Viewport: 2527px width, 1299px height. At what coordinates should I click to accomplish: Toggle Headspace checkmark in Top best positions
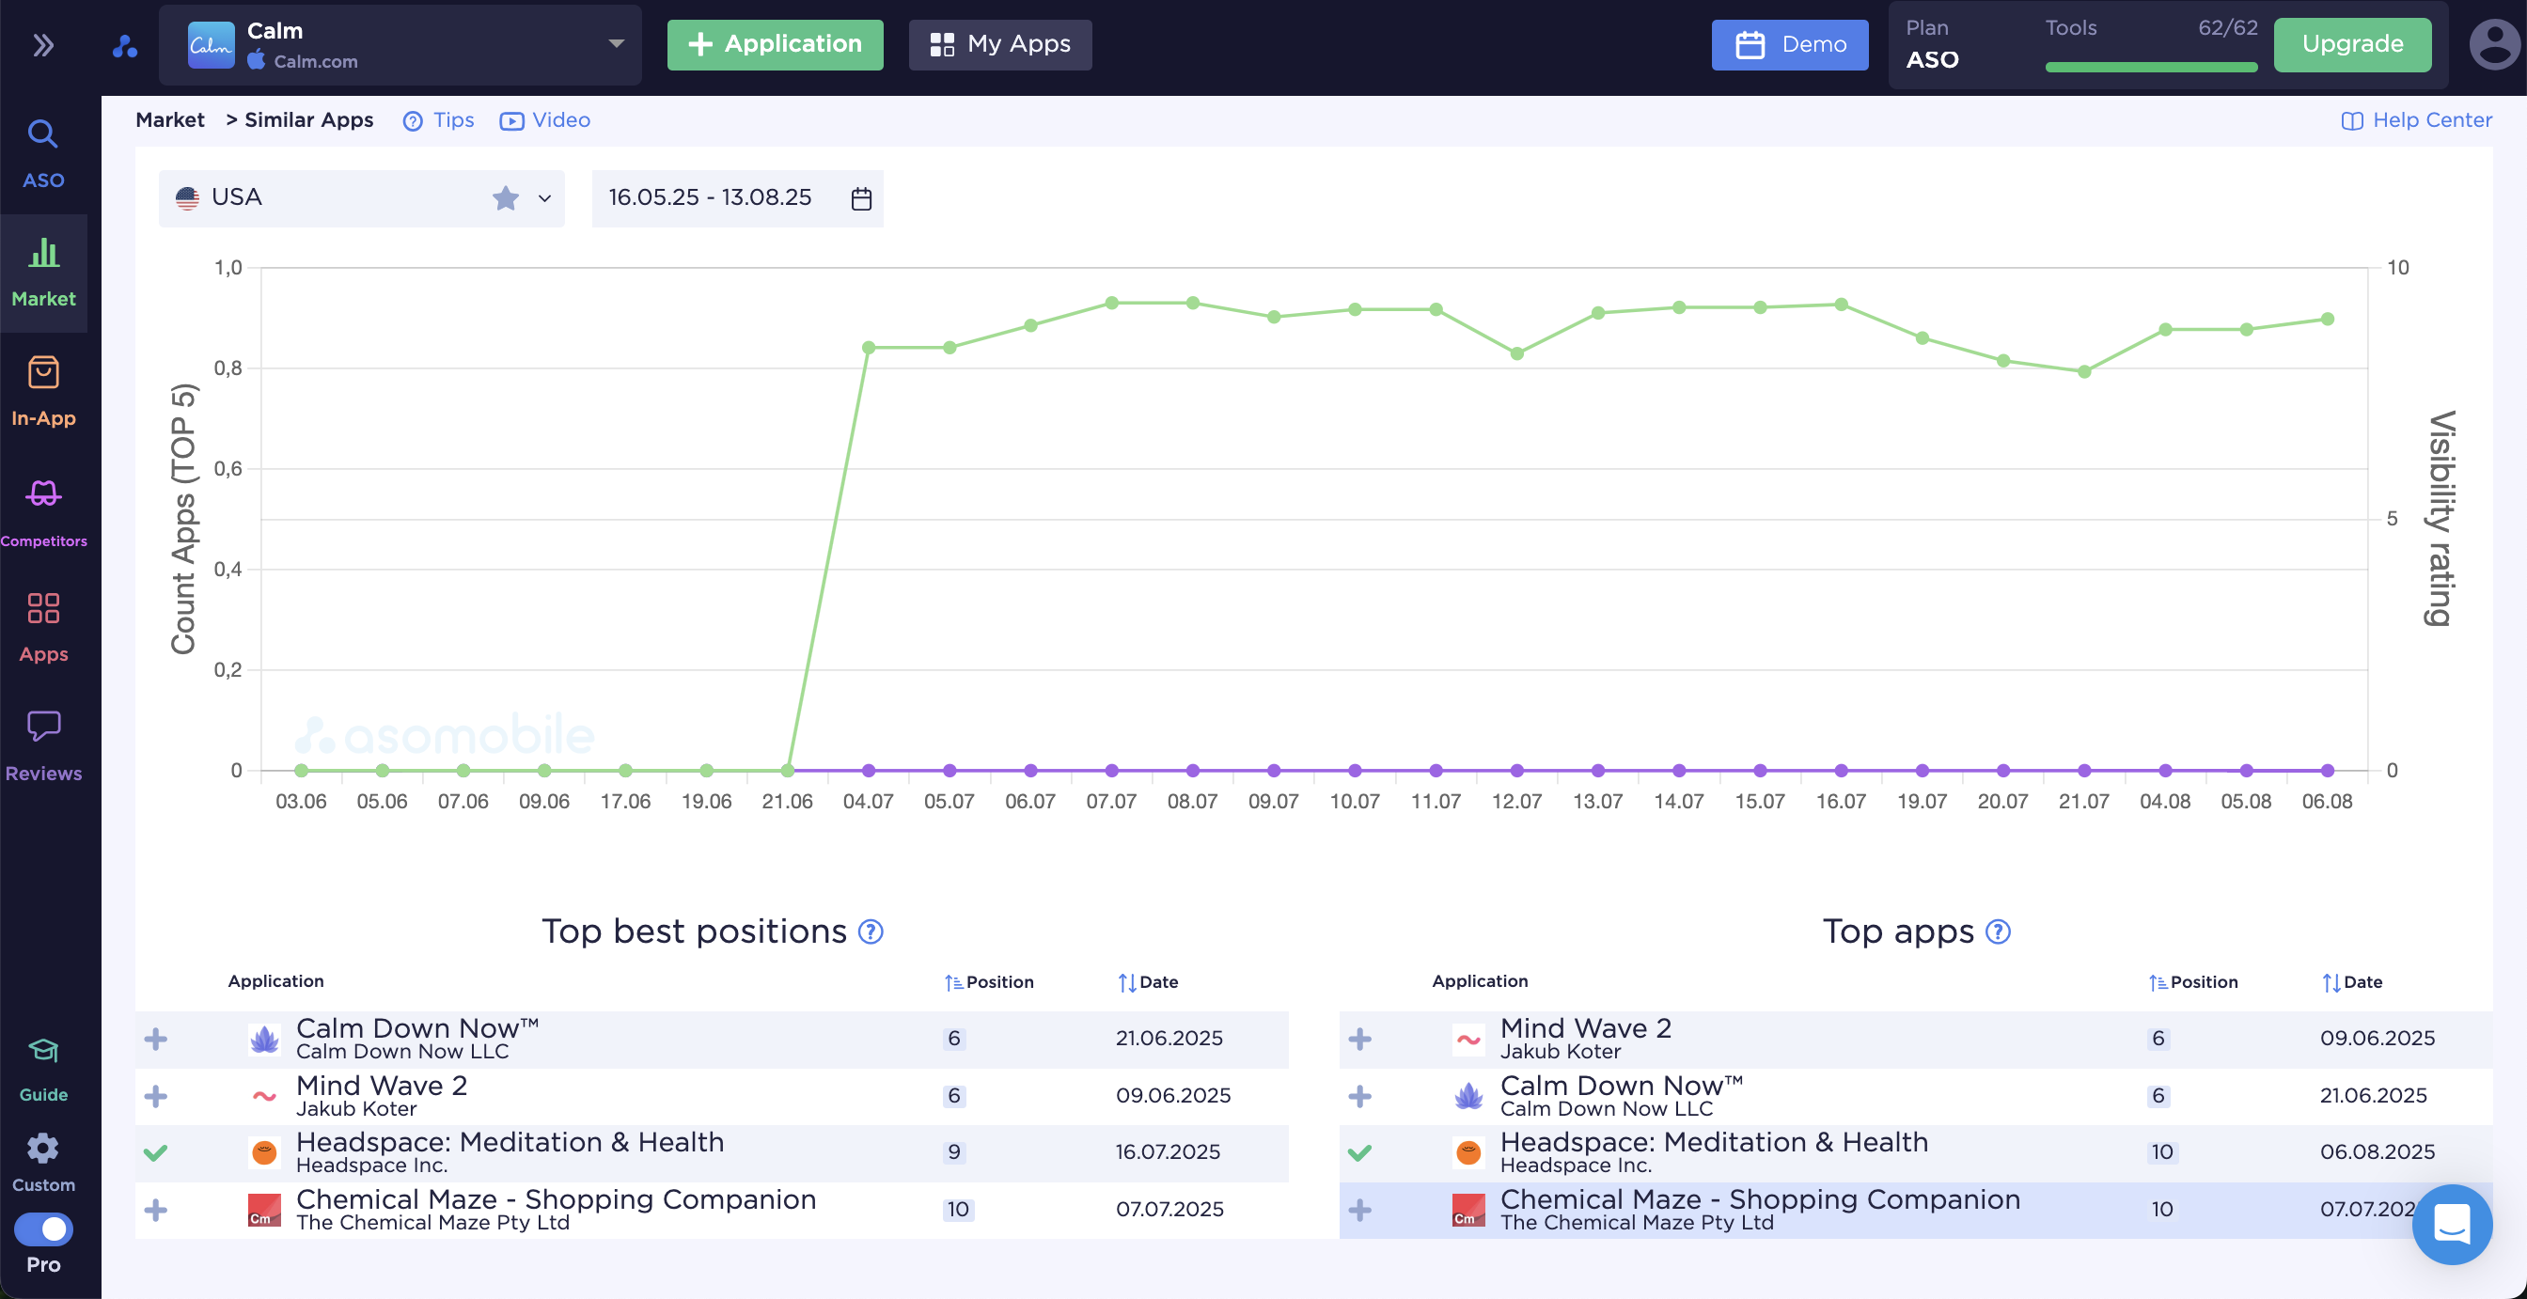click(155, 1152)
